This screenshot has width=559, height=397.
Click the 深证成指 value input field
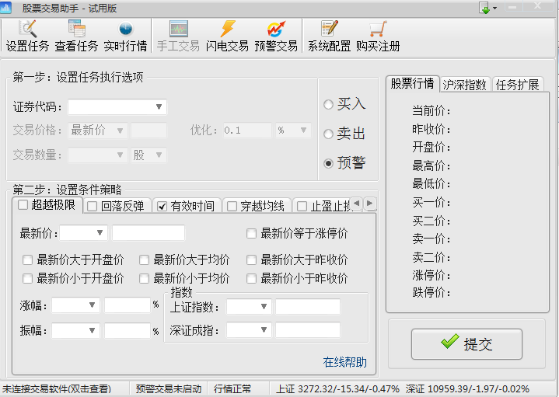pyautogui.click(x=308, y=330)
